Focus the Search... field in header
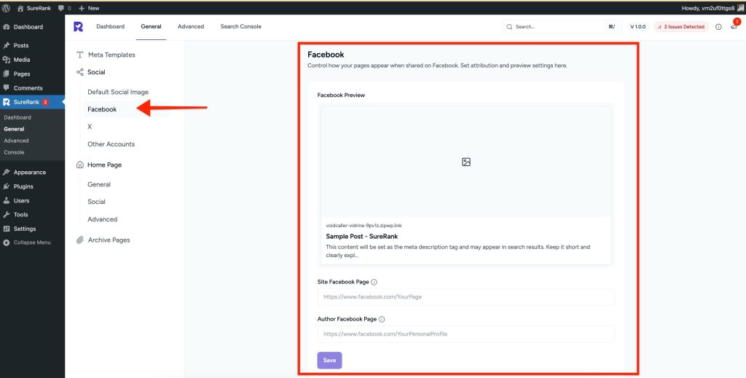 562,27
